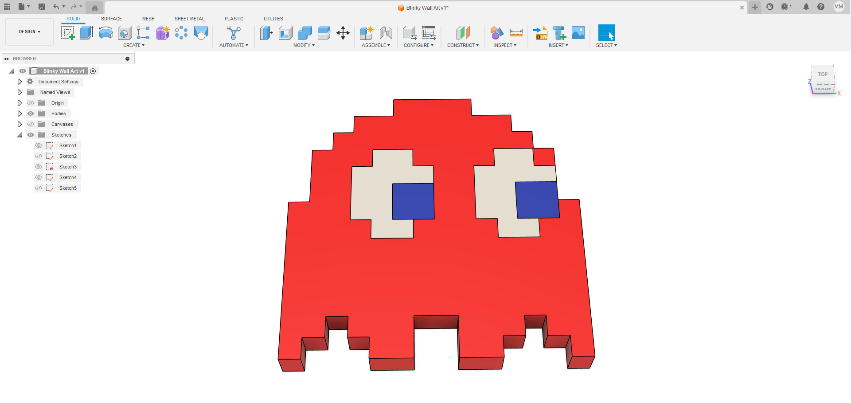Screen dimensions: 851x403
Task: Open the Design workspace dropdown
Action: click(x=29, y=32)
